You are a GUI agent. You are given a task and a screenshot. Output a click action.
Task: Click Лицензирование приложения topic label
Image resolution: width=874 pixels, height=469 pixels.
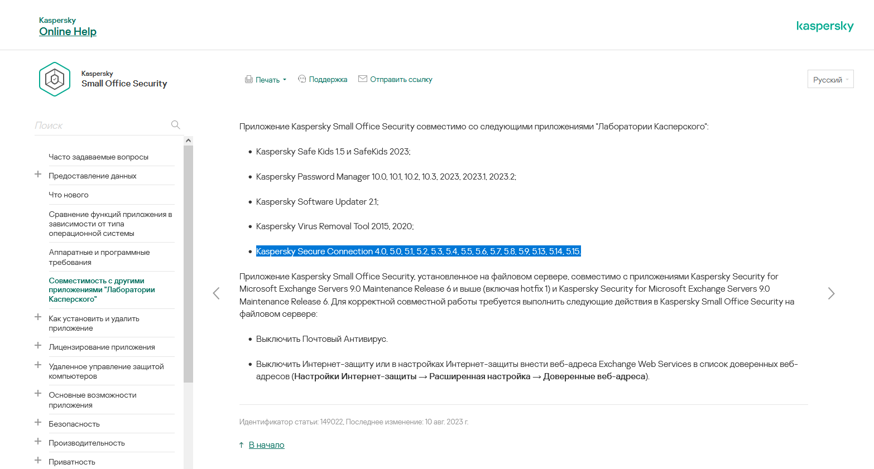coord(102,347)
